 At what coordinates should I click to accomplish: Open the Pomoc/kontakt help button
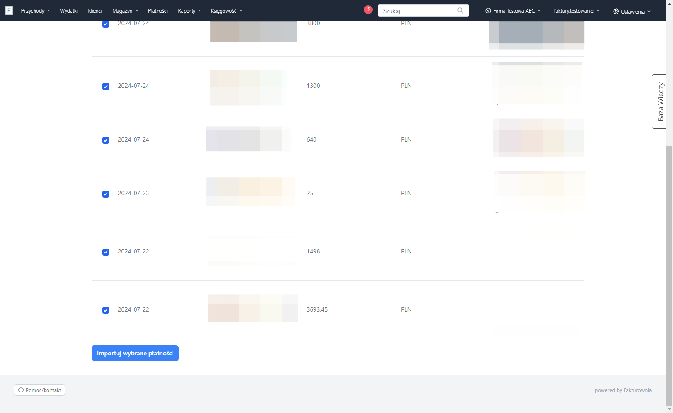click(39, 390)
